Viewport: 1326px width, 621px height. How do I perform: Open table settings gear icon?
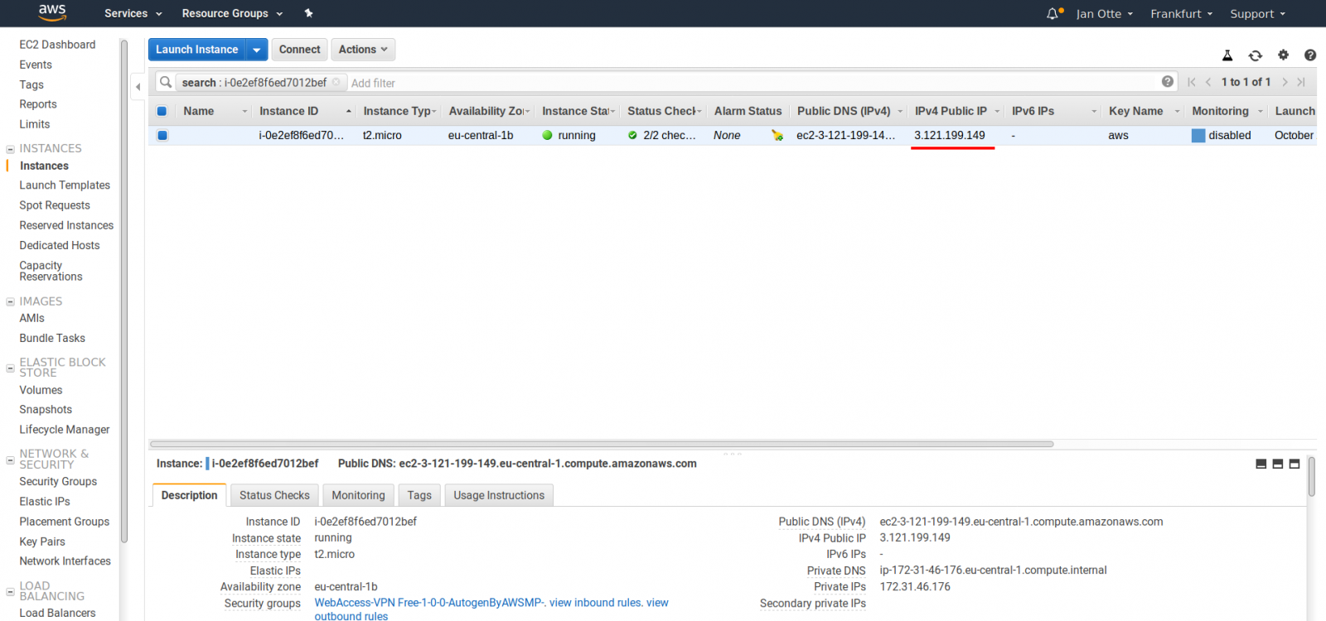[1283, 55]
